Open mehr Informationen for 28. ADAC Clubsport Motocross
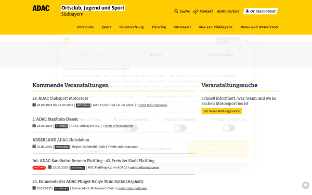Image resolution: width=312 pixels, height=195 pixels. coord(152,105)
